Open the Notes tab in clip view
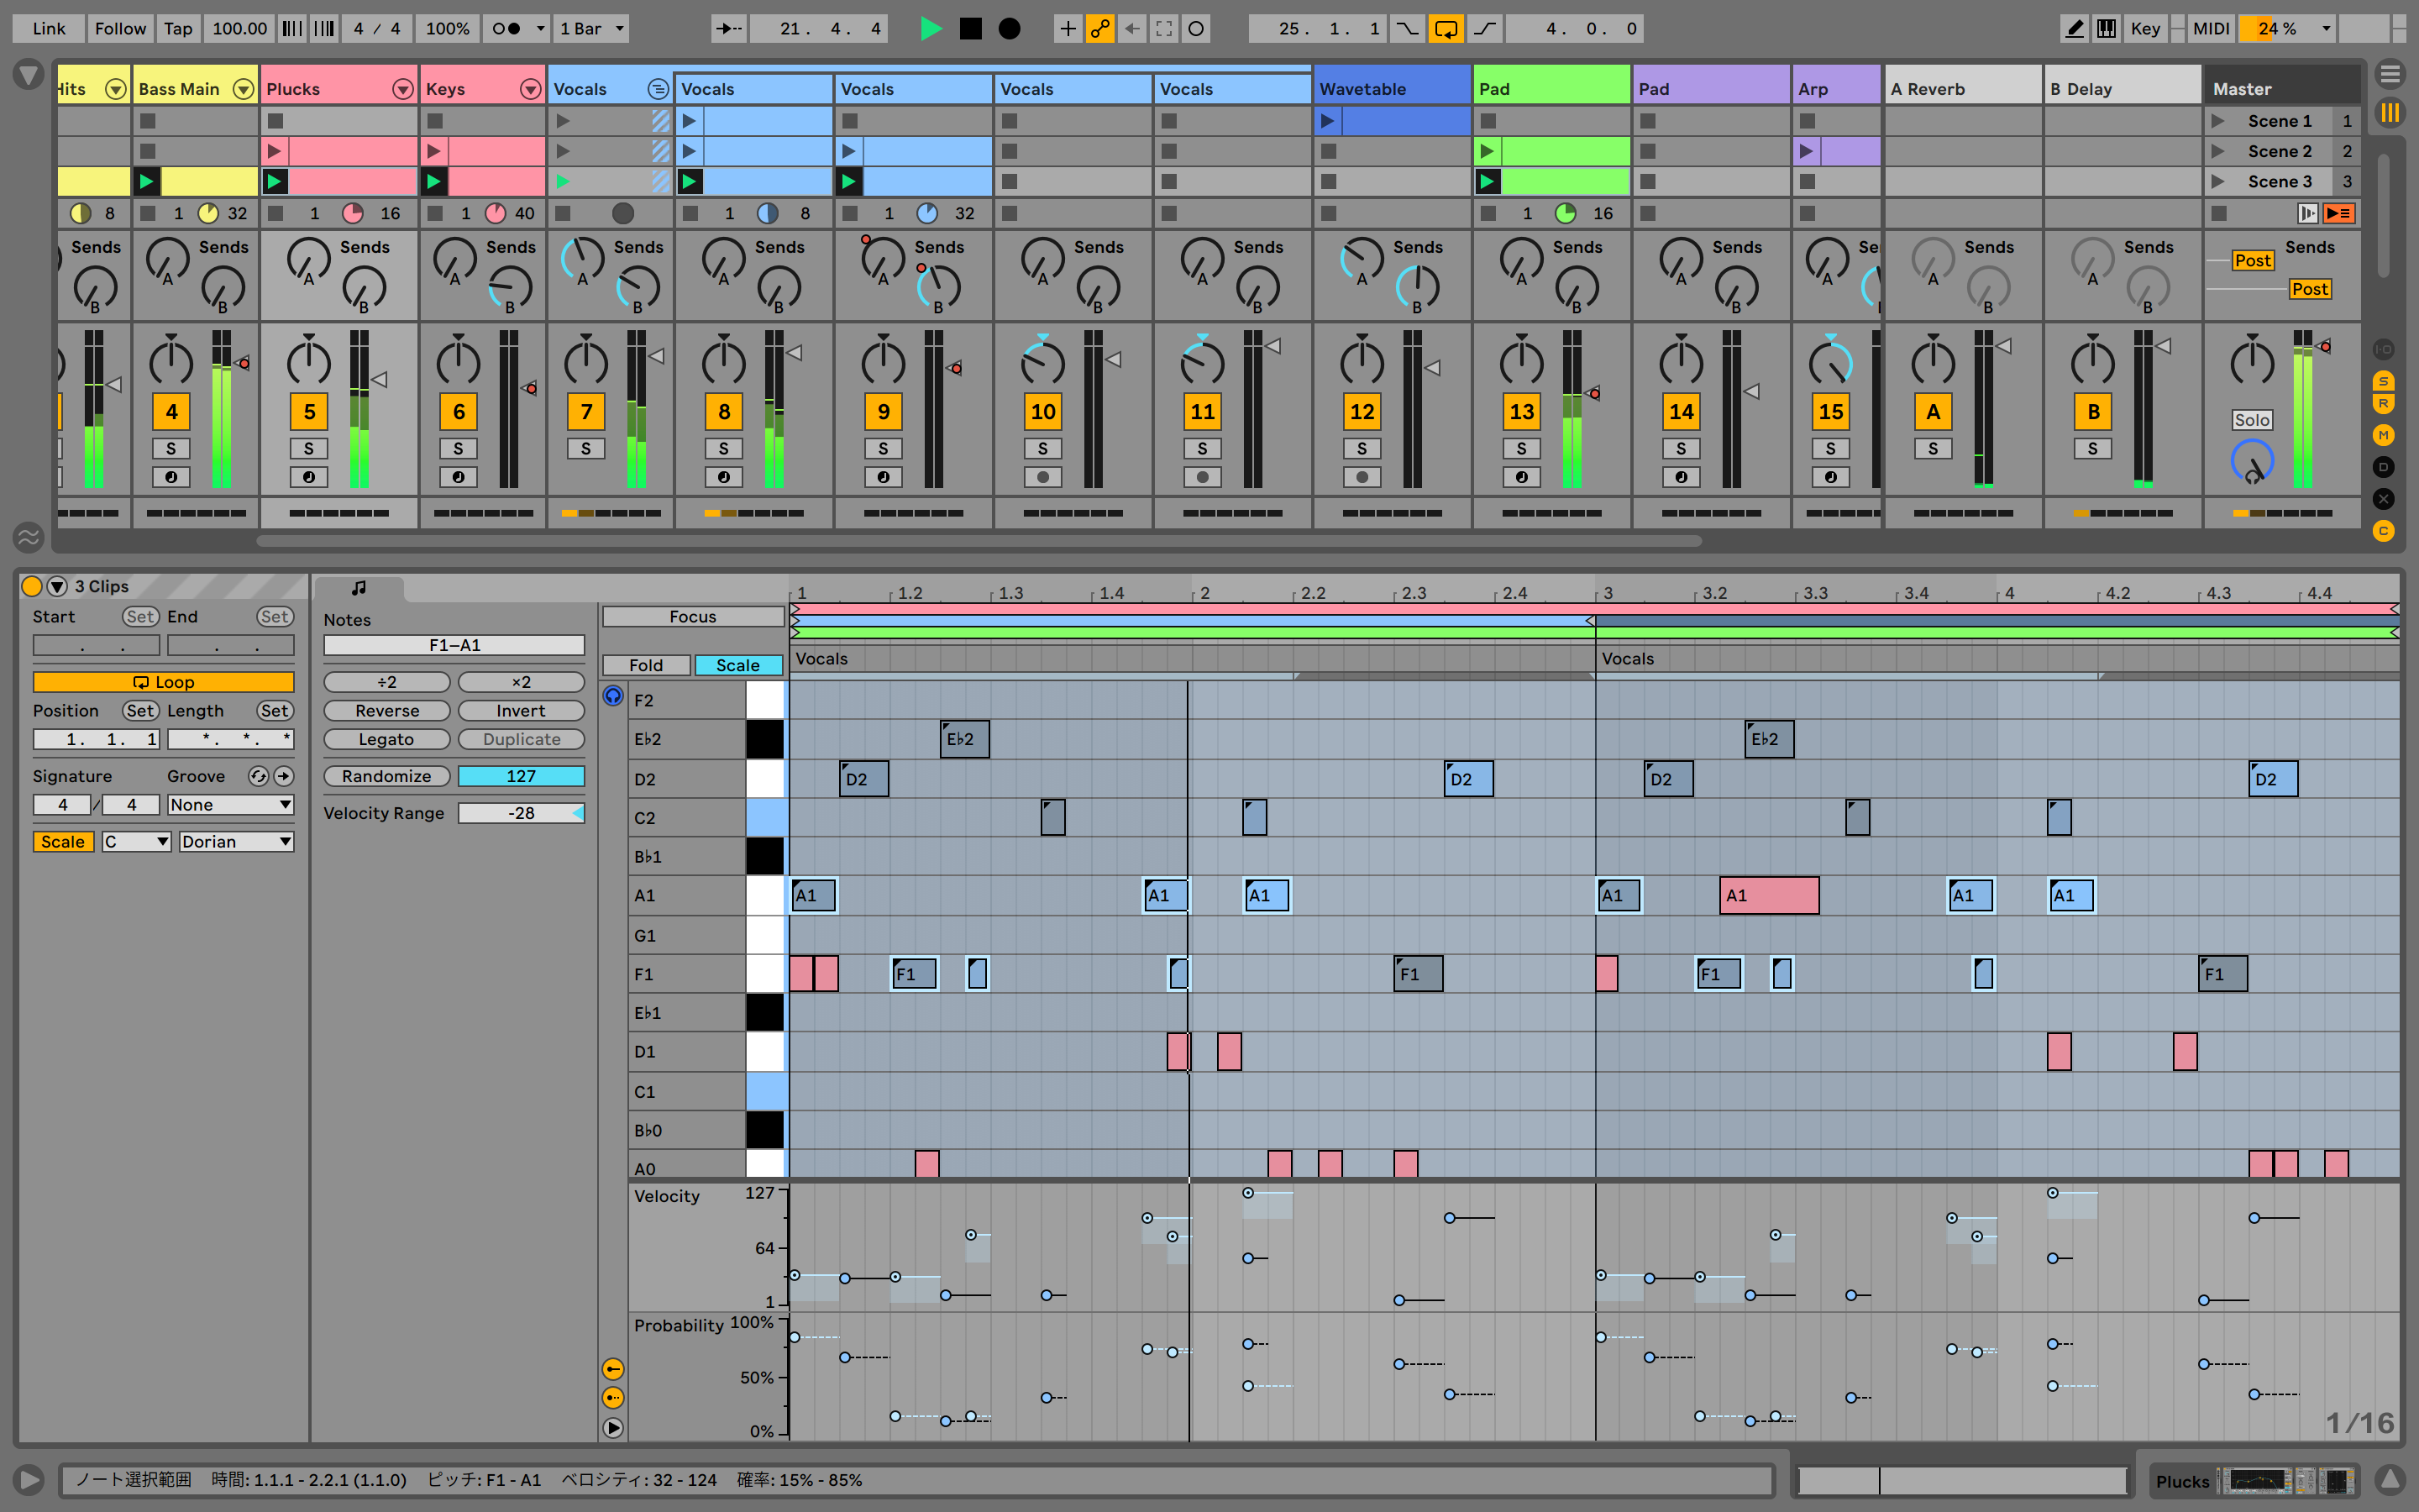Screen dimensions: 2419x1512 click(359, 588)
